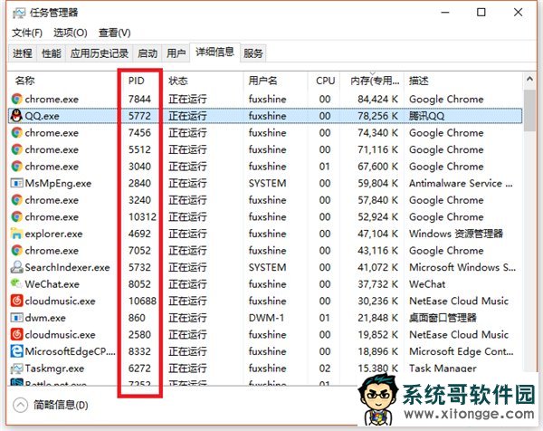Click SYSTEM user of MsMpEng.exe row
543x431 pixels.
tap(267, 183)
